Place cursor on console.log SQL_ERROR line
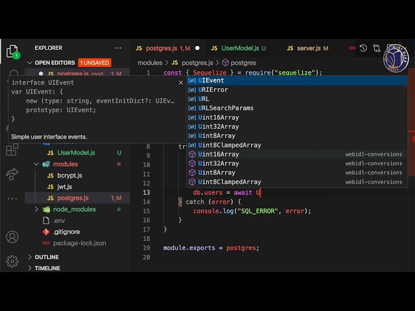Image resolution: width=415 pixels, height=311 pixels. (x=252, y=211)
